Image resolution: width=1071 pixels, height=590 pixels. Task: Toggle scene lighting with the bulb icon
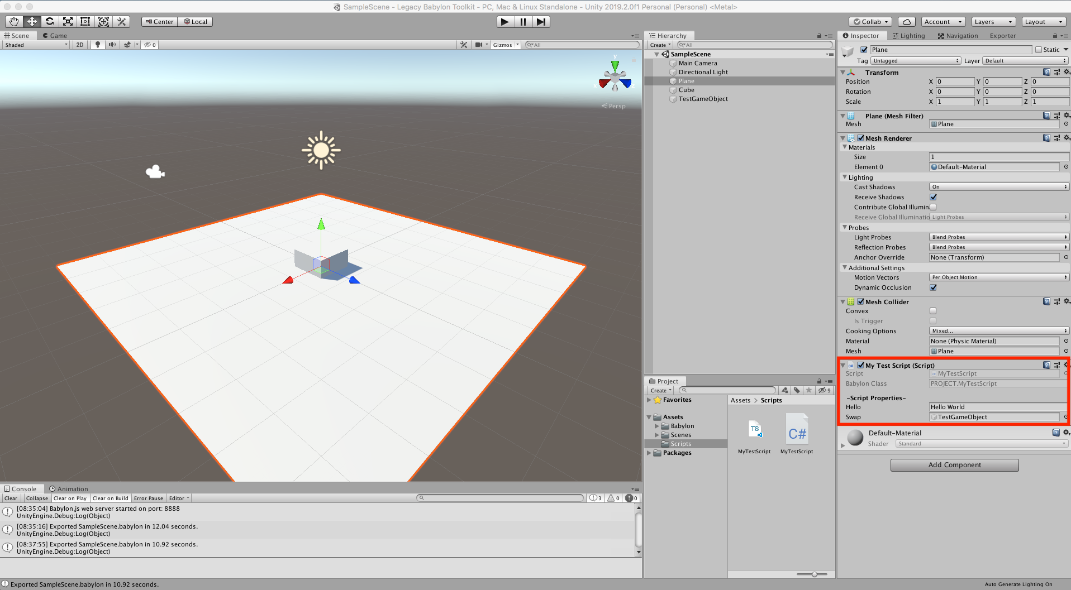(98, 45)
